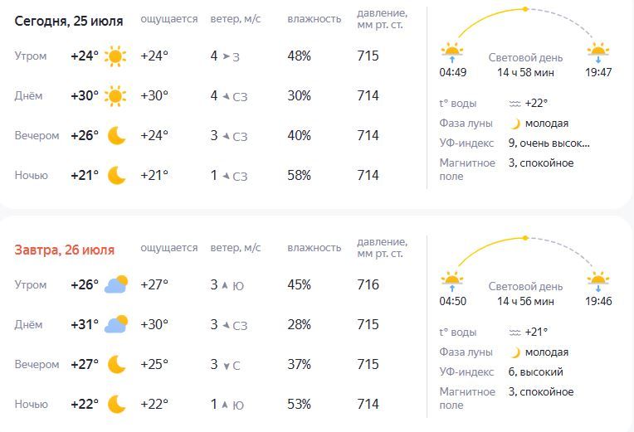Click tomorrow's sunrise icon above 04:50
The width and height of the screenshot is (634, 432).
click(452, 281)
